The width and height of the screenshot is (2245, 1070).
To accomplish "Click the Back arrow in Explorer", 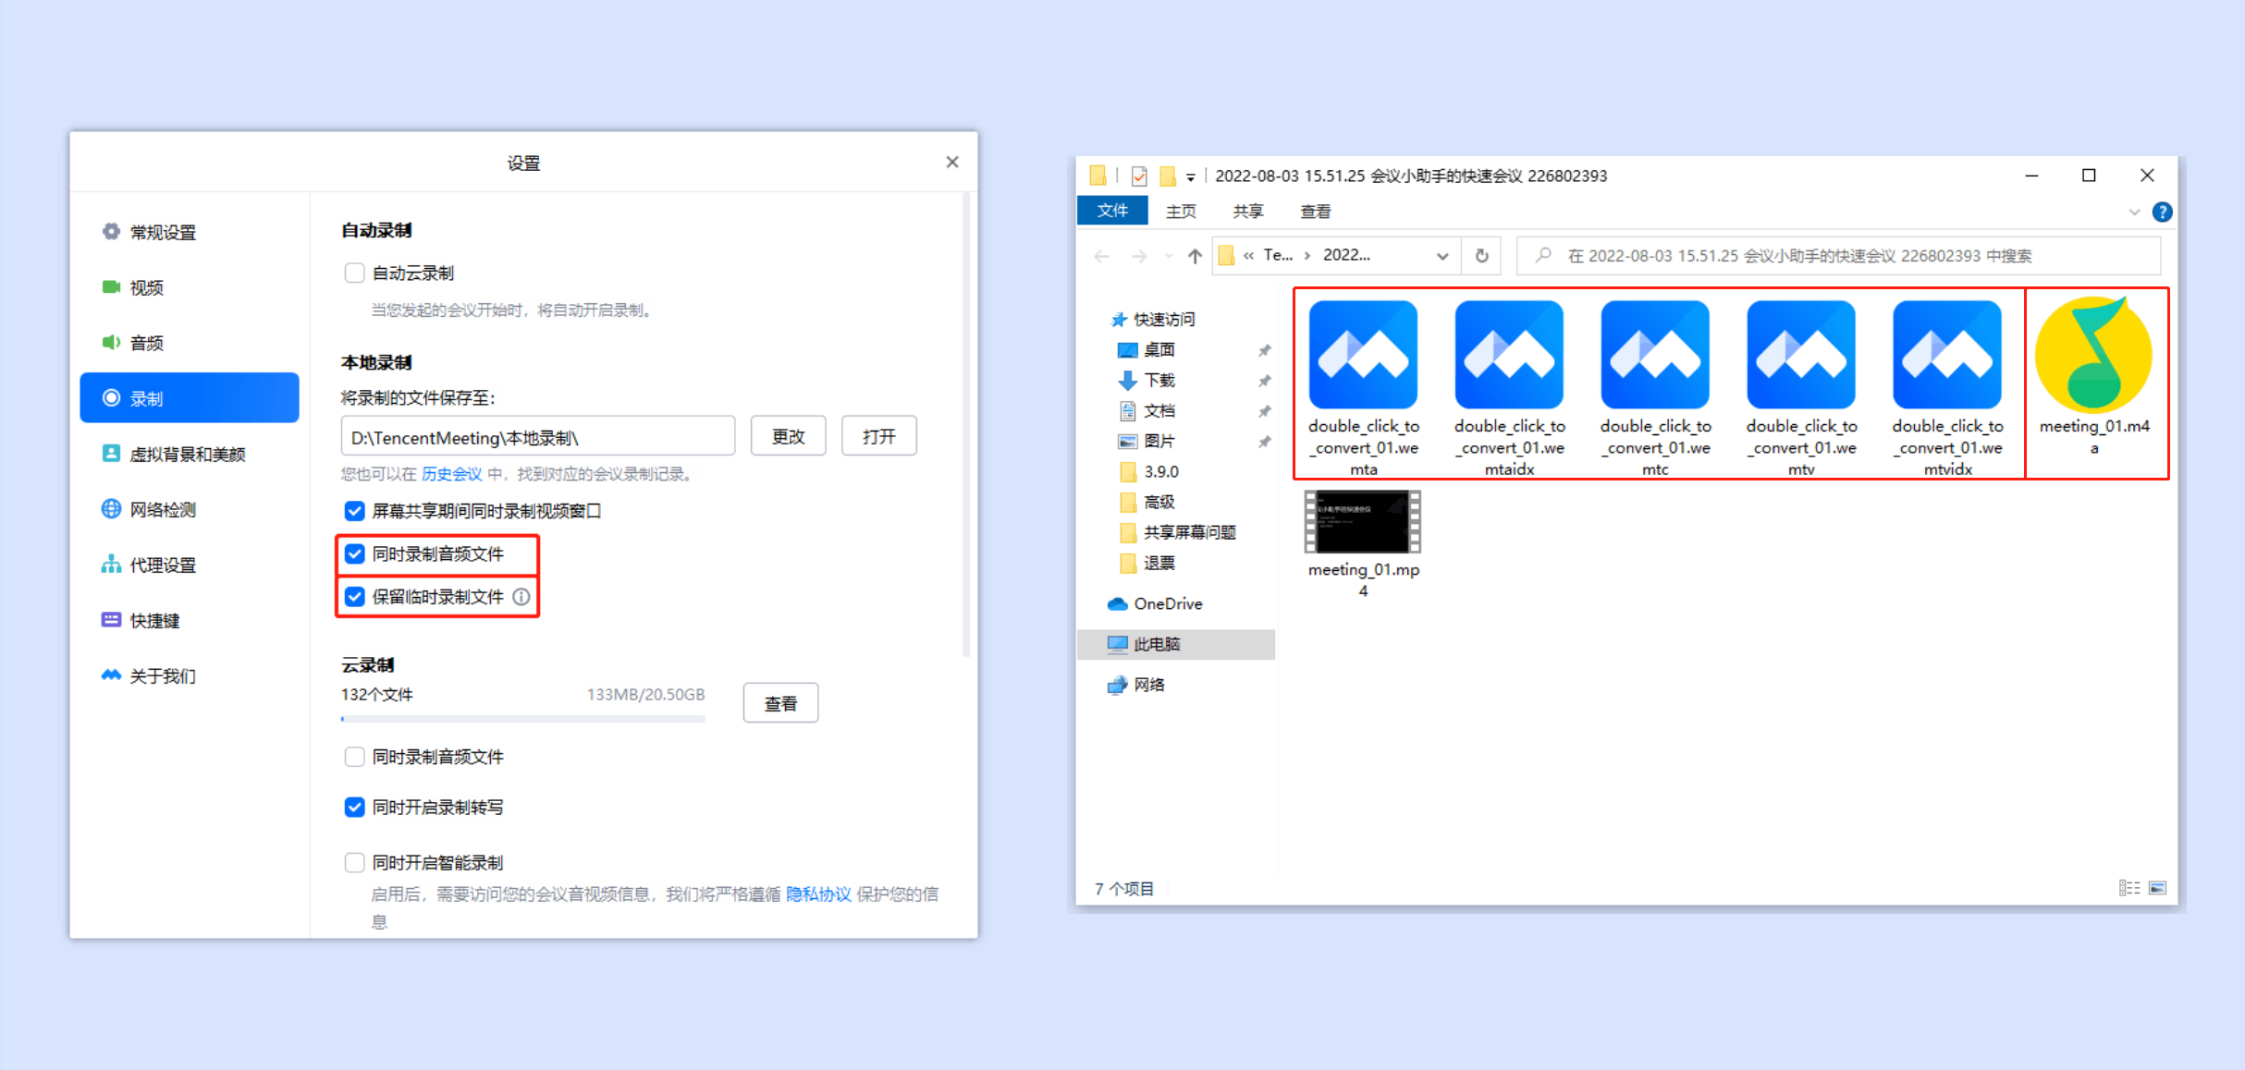I will (x=1101, y=256).
